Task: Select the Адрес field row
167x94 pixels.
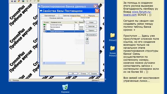Action: (63, 29)
